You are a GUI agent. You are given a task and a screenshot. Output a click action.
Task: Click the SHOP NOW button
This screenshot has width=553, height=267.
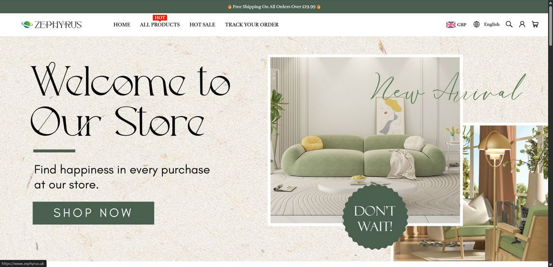(x=93, y=213)
